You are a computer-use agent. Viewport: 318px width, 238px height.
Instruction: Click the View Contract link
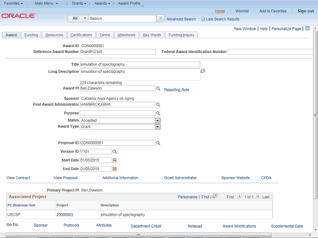(x=18, y=178)
